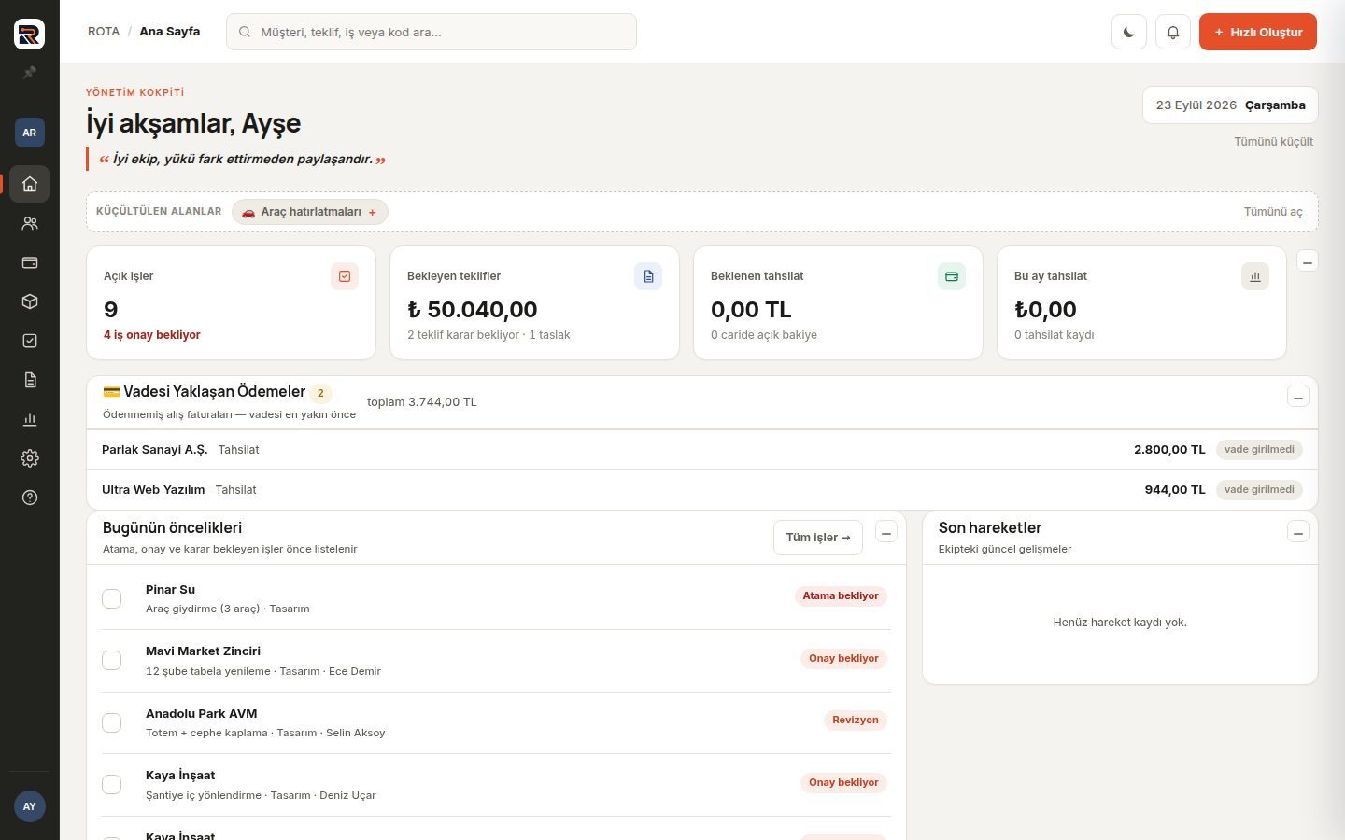1345x840 pixels.
Task: Pin the sidebar with the pin icon
Action: [30, 73]
